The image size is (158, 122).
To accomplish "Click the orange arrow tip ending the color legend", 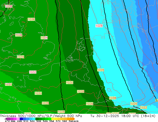I will tap(74, 119).
